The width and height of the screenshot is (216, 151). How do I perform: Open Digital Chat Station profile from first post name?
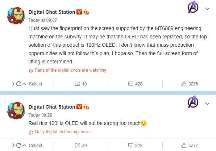(x=52, y=12)
